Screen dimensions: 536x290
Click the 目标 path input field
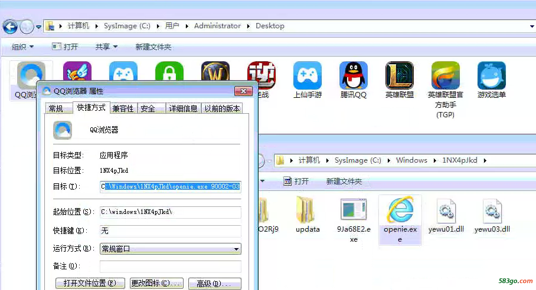coord(170,187)
